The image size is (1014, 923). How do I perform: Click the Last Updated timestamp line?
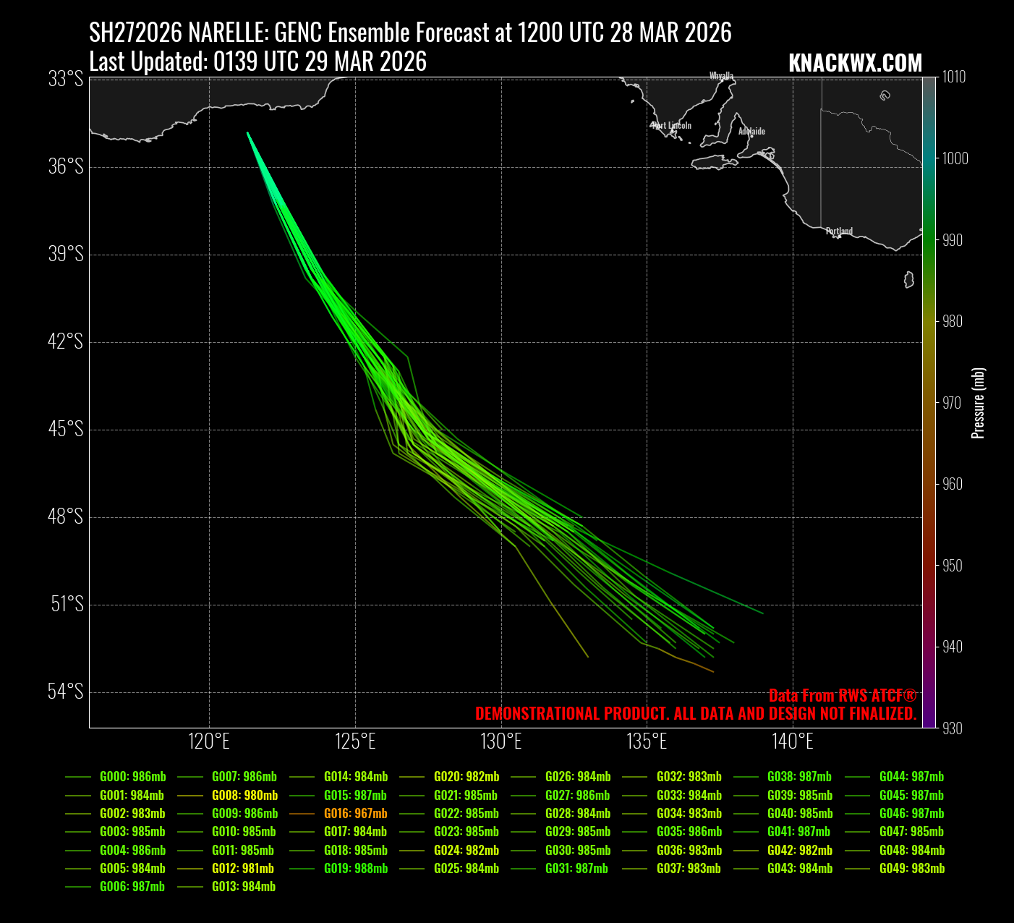pos(257,62)
